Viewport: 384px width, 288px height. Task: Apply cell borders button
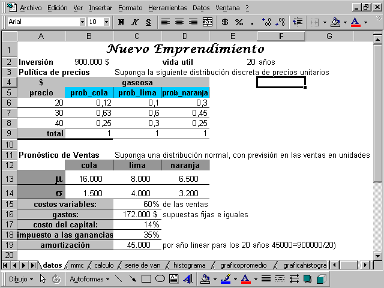[315, 22]
